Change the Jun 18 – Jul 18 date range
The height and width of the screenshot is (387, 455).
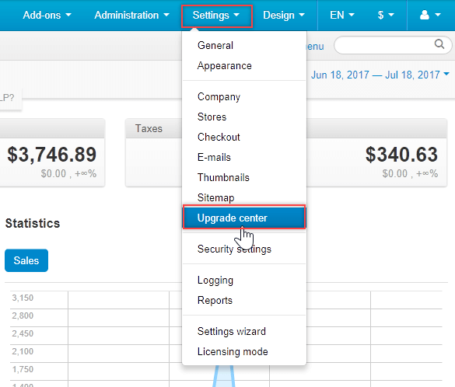point(380,75)
